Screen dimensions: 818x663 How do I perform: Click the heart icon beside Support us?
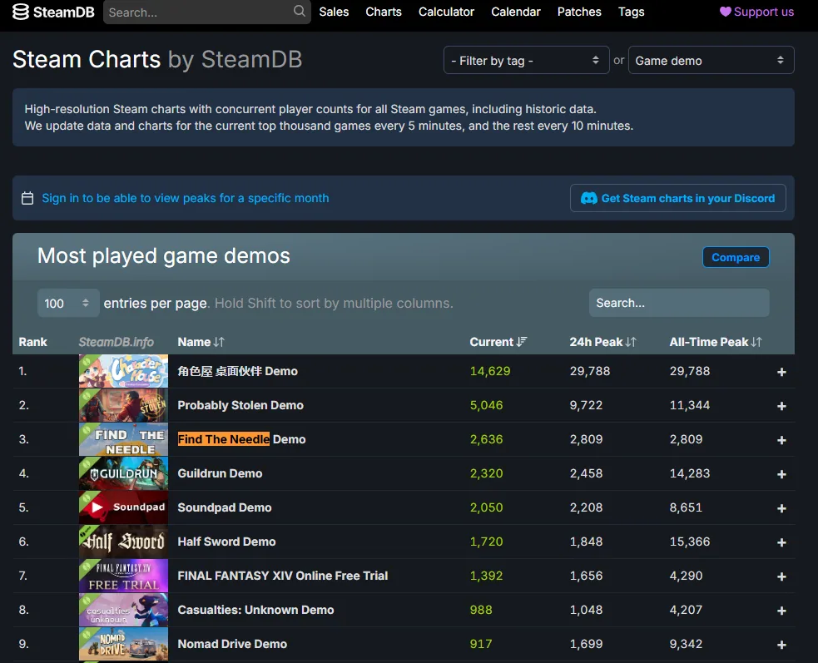tap(725, 12)
